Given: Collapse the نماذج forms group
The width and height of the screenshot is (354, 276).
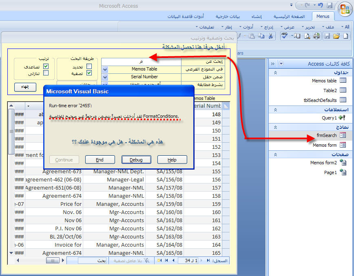Looking at the screenshot, I should pos(275,127).
